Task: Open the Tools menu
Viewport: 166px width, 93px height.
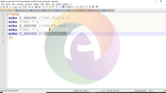Action: coord(42,4)
